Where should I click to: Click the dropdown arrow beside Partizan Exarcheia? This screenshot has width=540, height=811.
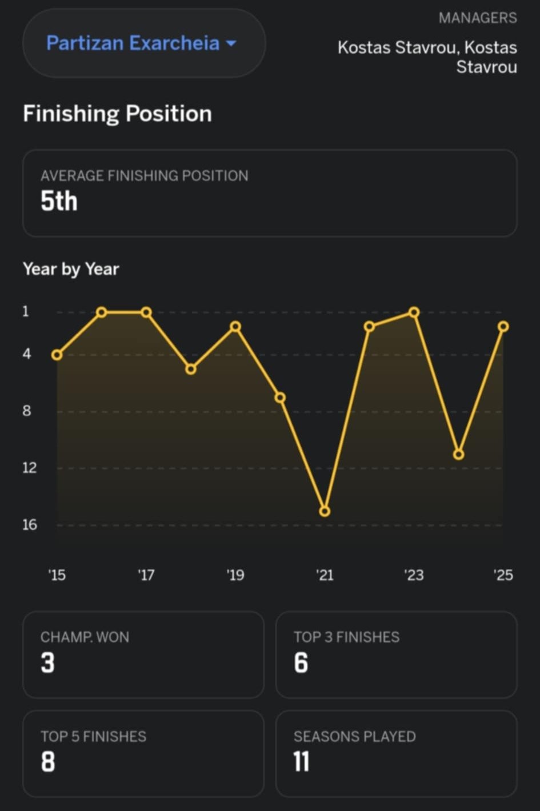231,43
